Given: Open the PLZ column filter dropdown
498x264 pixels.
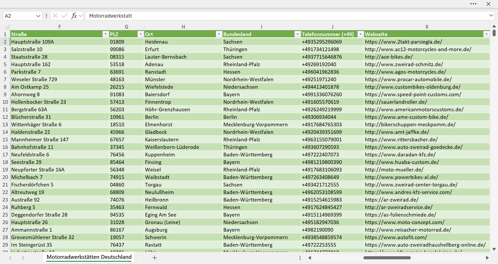Looking at the screenshot, I should (x=140, y=34).
